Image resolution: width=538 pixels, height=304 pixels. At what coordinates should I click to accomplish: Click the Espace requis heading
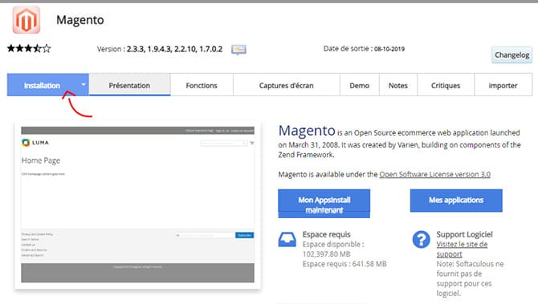pyautogui.click(x=326, y=234)
